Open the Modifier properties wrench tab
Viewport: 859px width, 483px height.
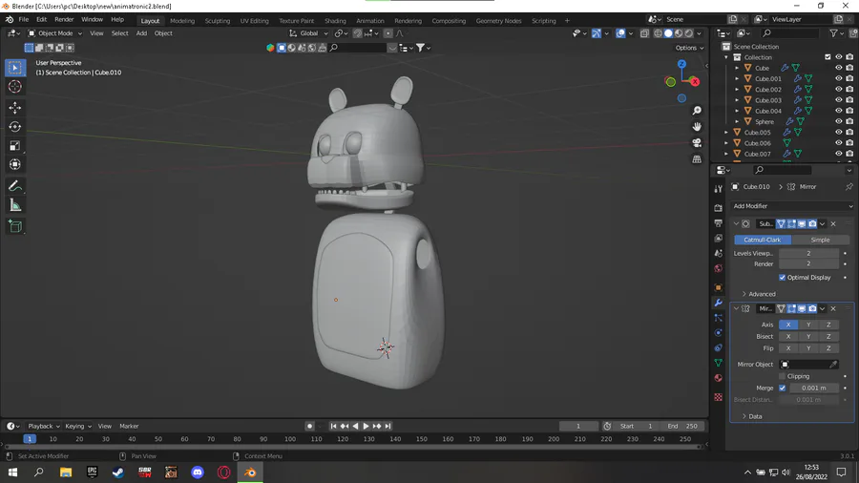click(718, 303)
